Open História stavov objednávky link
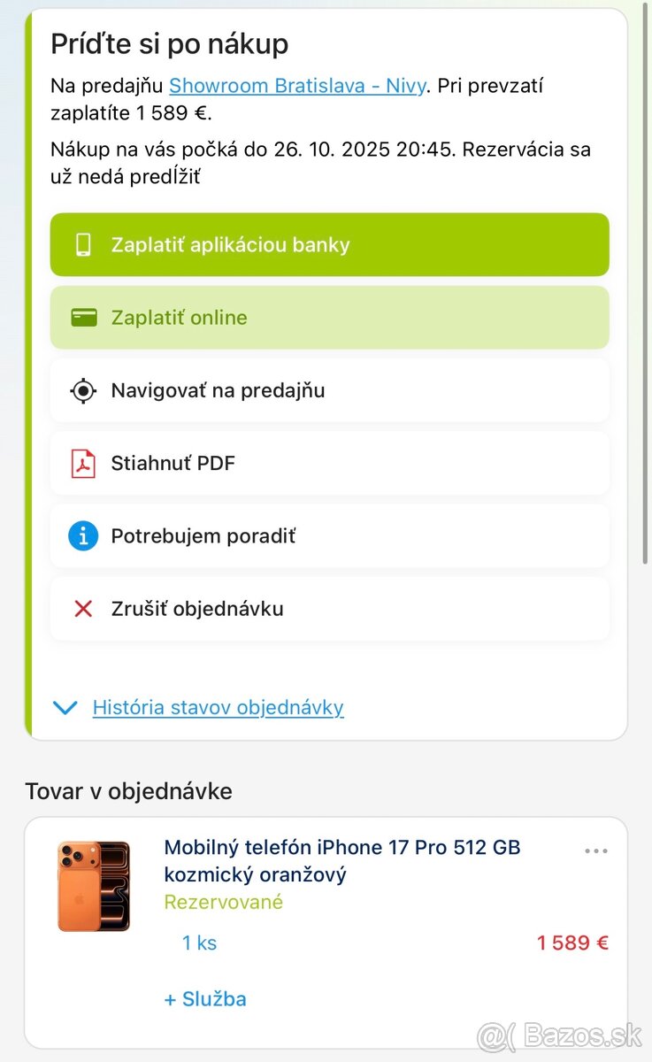 tap(218, 707)
